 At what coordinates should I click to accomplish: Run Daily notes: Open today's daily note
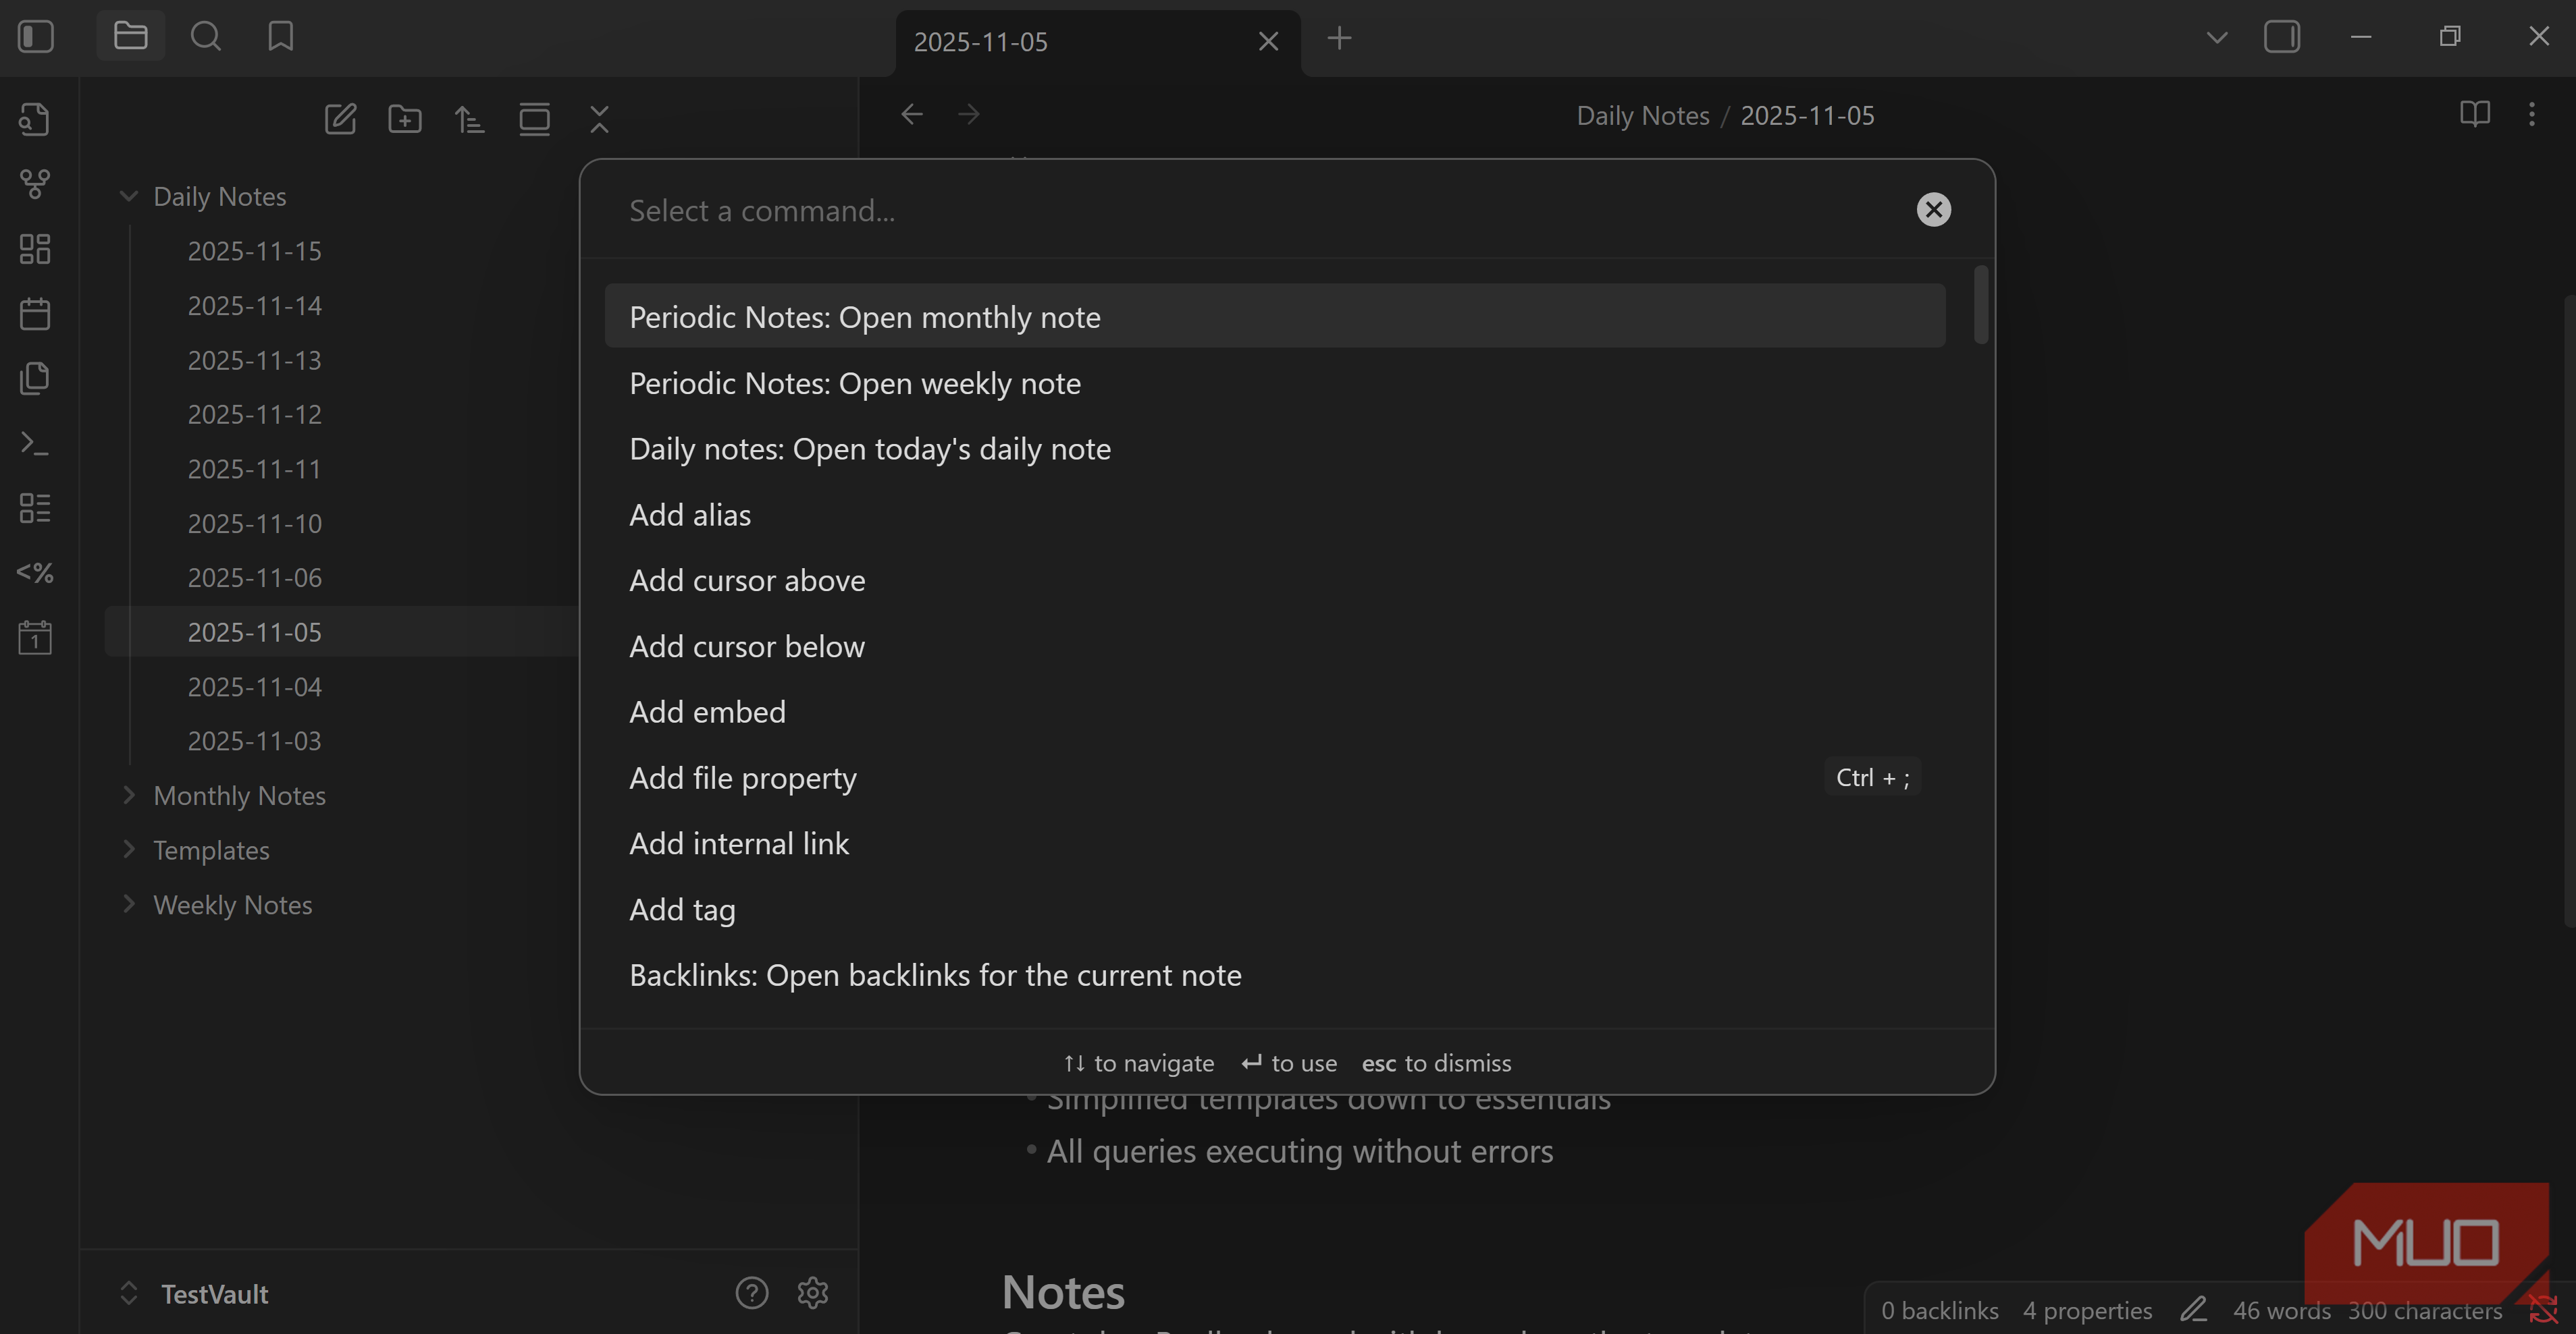tap(1275, 449)
